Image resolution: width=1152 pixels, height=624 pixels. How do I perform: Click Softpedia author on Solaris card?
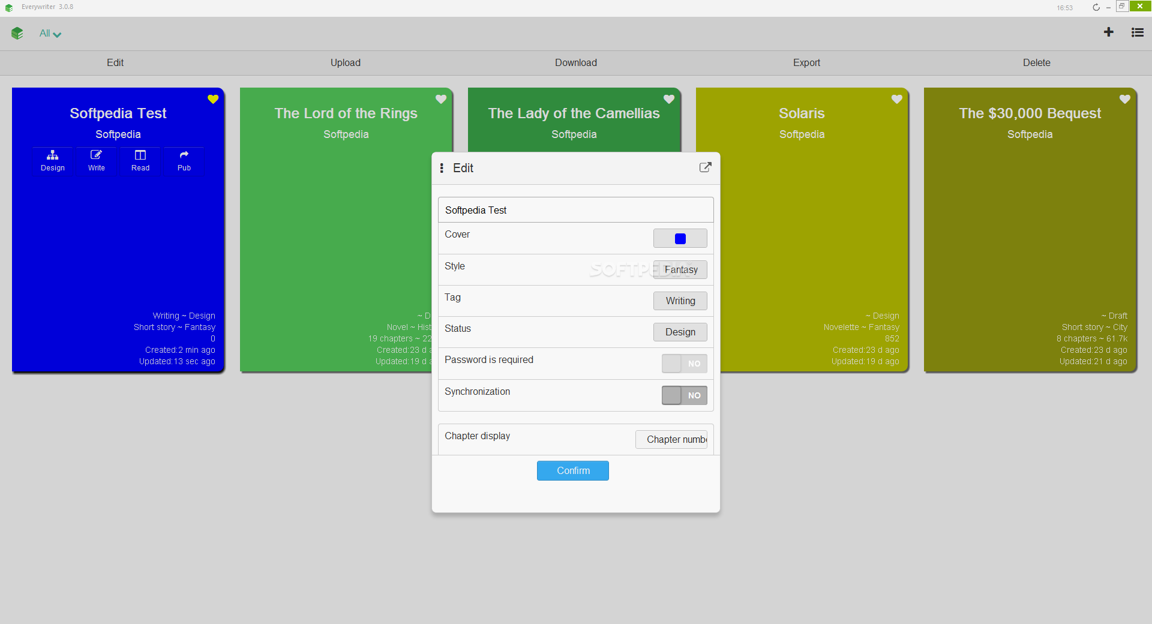[802, 134]
